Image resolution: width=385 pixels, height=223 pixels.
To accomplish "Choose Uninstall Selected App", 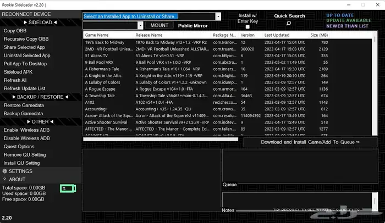I will pos(27,55).
